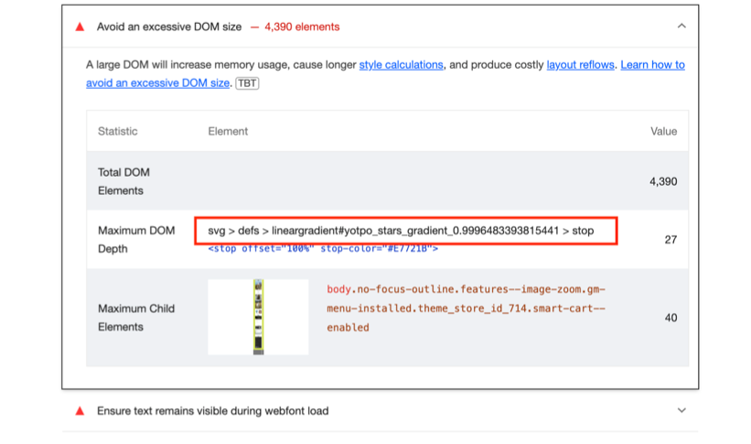The height and width of the screenshot is (444, 751).
Task: Select the Avoid an excessive DOM size title
Action: pos(169,27)
